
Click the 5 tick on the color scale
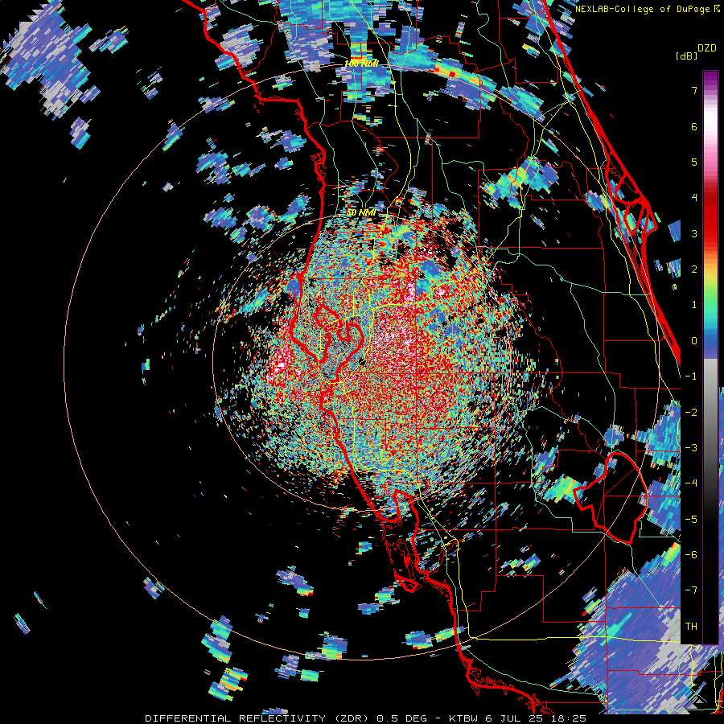(694, 162)
